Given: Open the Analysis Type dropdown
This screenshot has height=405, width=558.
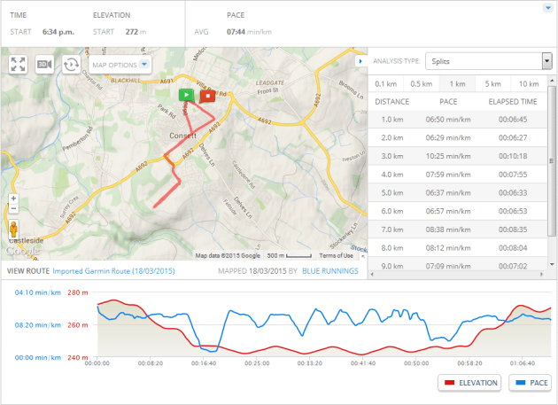Looking at the screenshot, I should 487,61.
